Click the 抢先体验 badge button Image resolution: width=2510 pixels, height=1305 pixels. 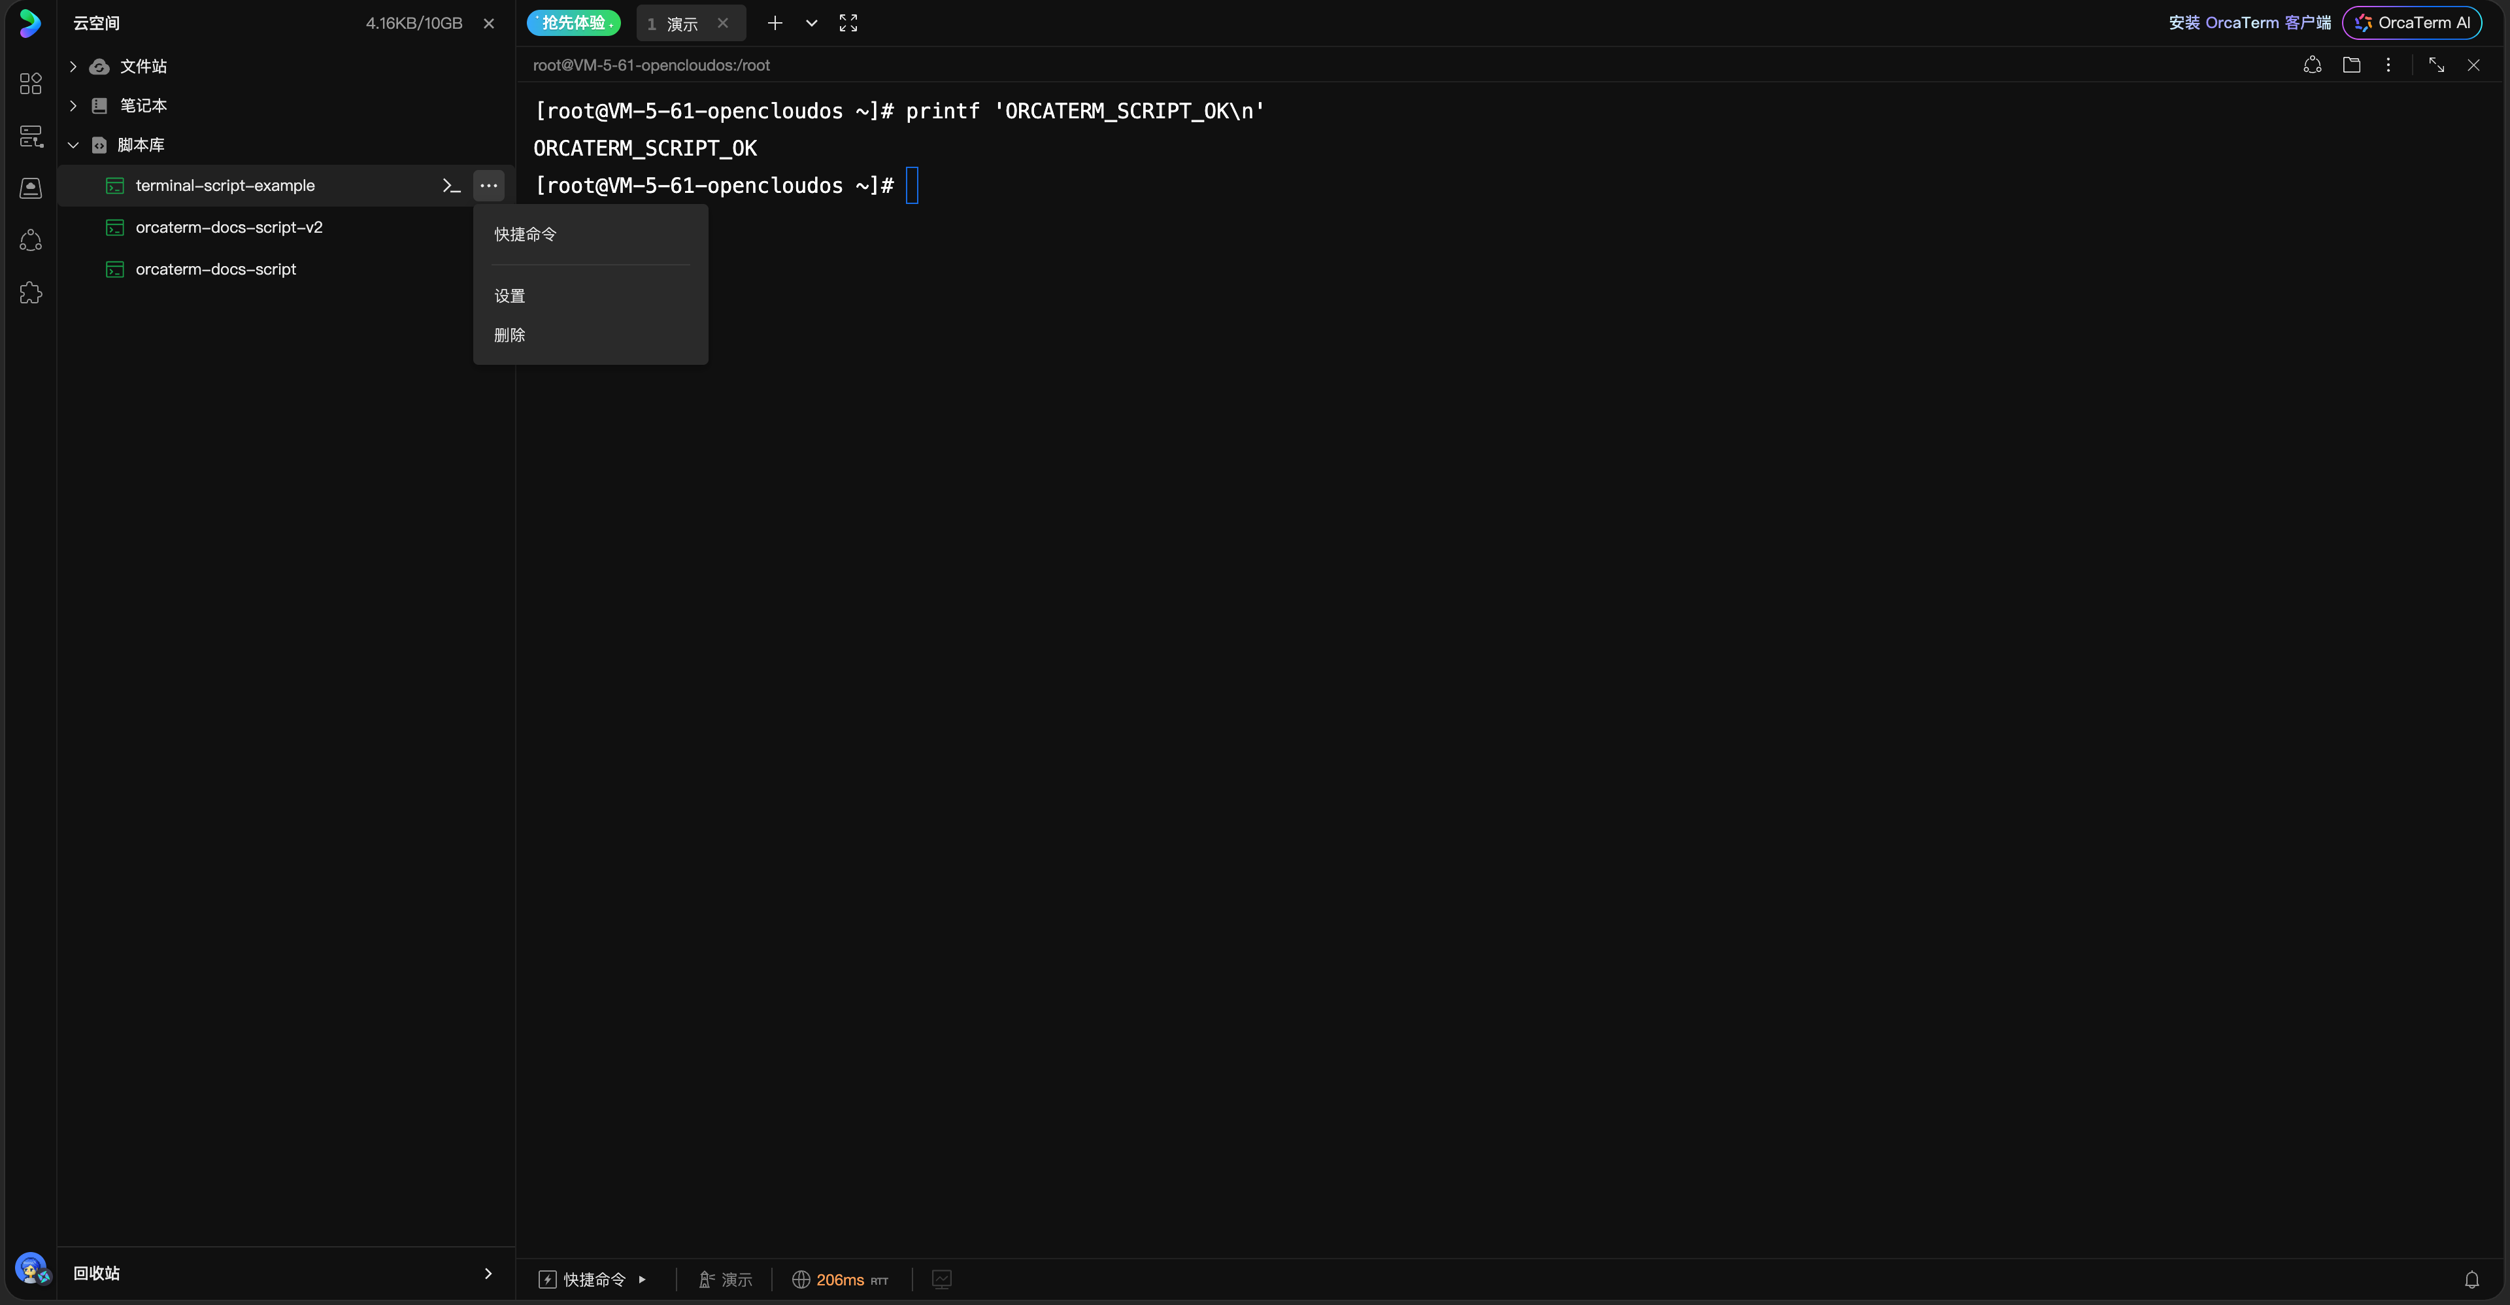[x=574, y=22]
